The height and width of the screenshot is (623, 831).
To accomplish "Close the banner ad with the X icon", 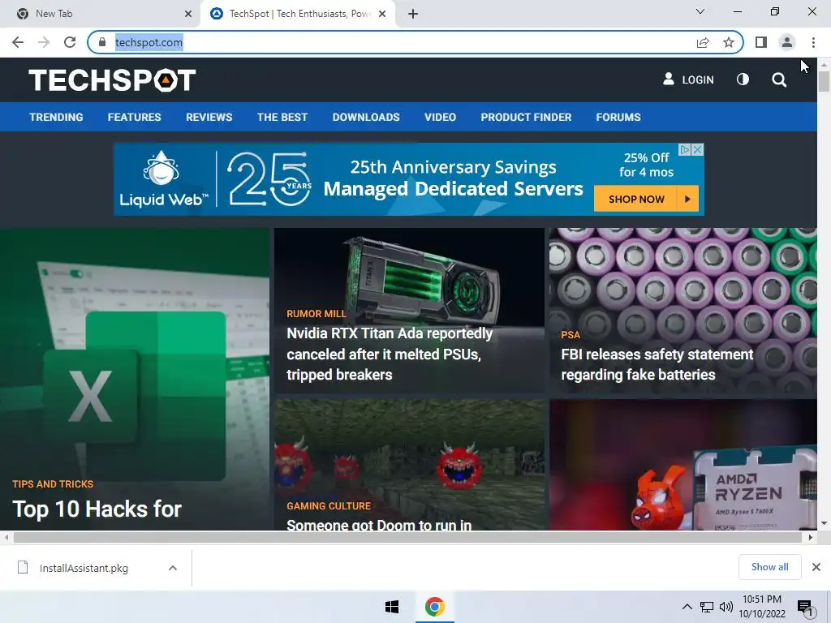I will [x=697, y=150].
